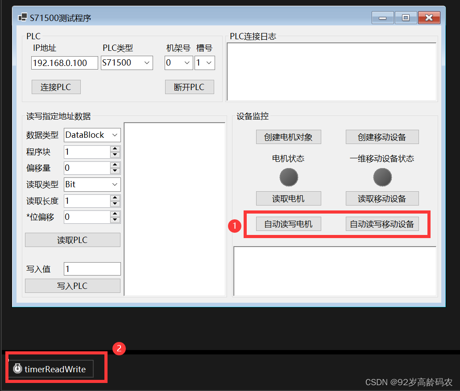
Task: Decrease the 读取长度 value with down arrow
Action: tap(115, 204)
